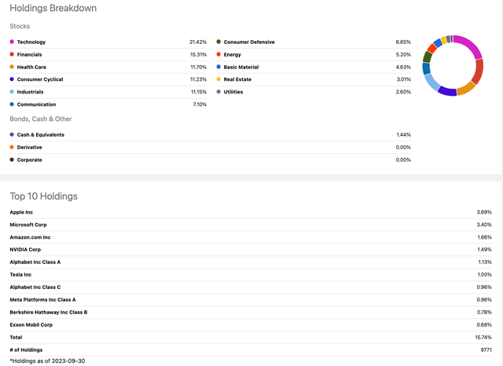Click the light blue Industrials legend dot
The width and height of the screenshot is (503, 366).
[x=12, y=93]
